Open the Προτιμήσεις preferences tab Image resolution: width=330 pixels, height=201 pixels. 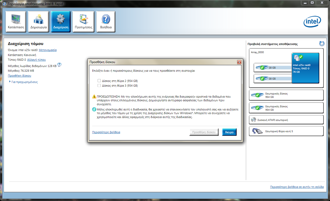point(83,22)
